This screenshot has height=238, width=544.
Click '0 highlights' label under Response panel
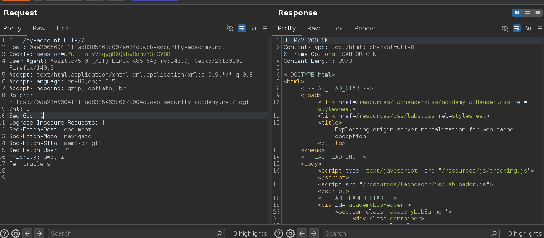[525, 233]
